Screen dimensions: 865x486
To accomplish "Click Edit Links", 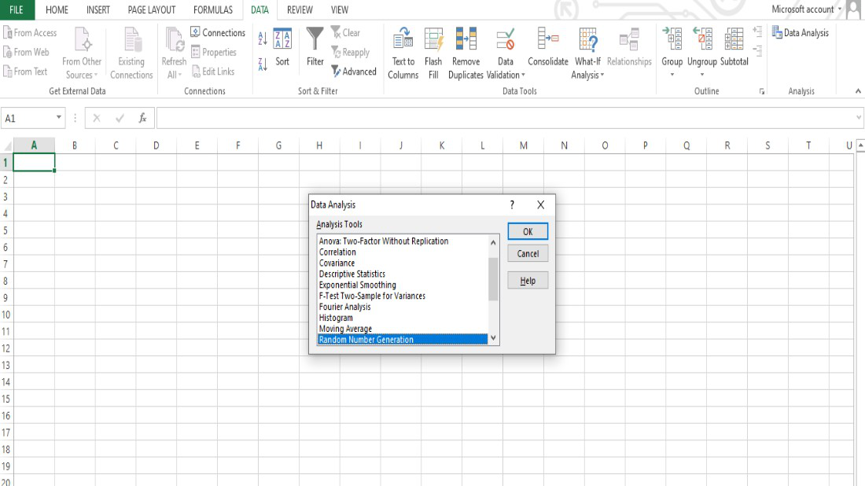I will tap(213, 71).
